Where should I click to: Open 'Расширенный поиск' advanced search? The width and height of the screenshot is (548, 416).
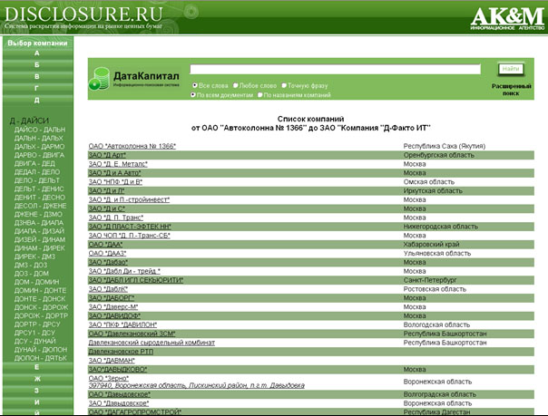coord(511,90)
